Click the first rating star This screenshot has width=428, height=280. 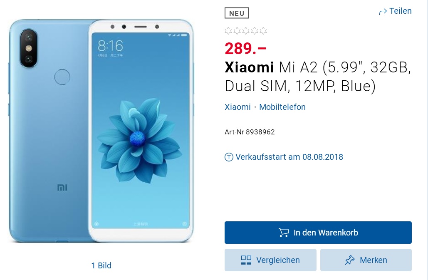228,31
